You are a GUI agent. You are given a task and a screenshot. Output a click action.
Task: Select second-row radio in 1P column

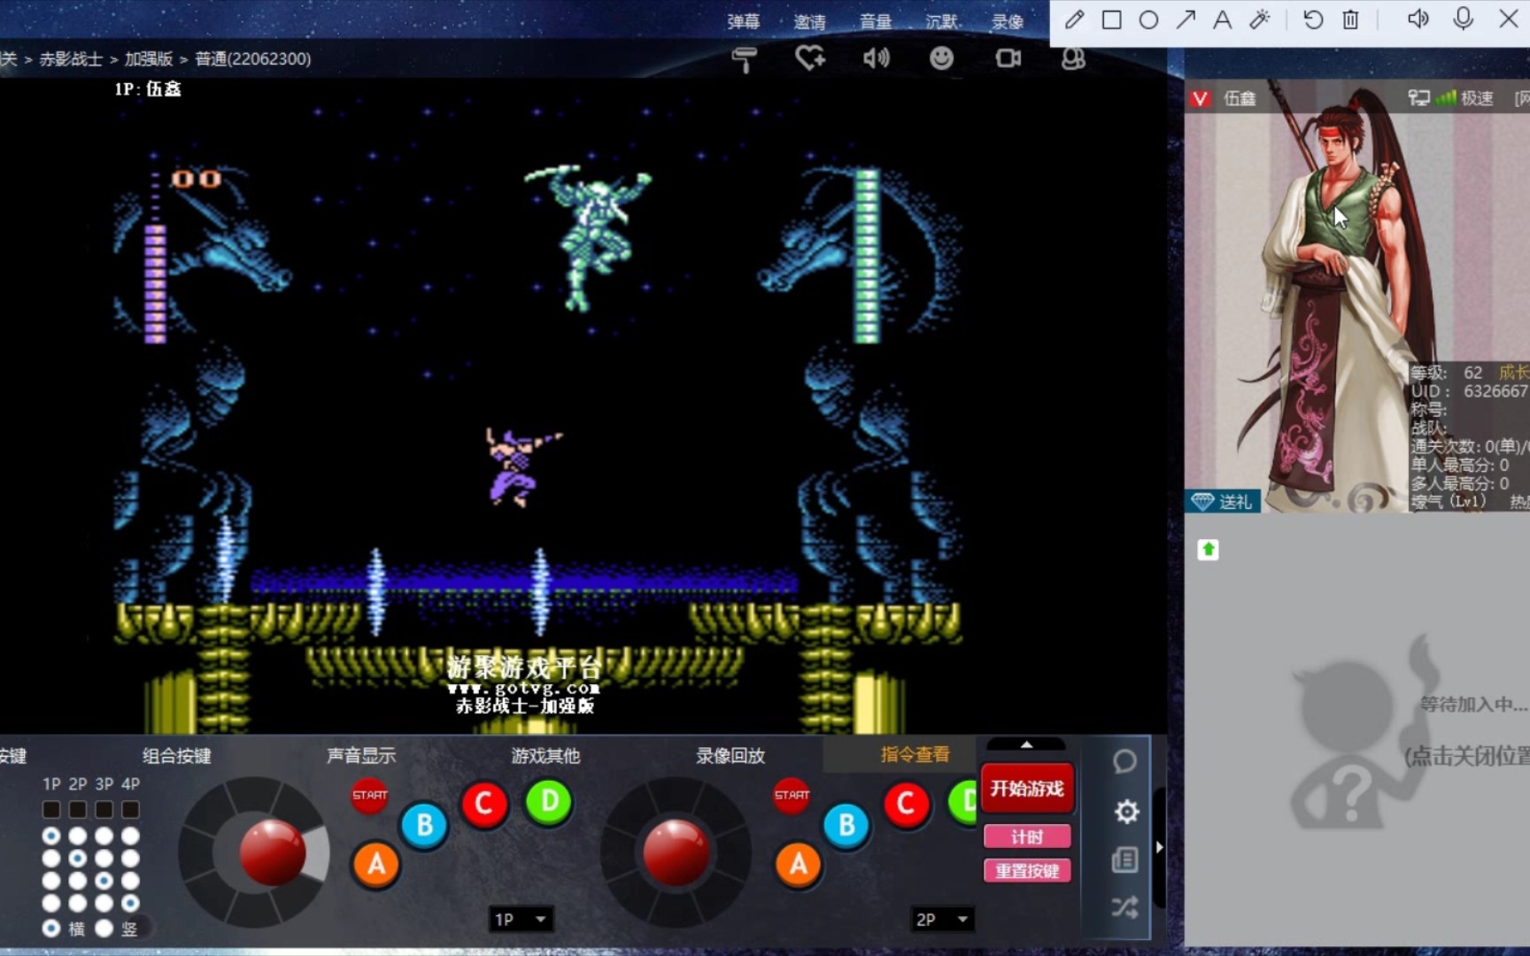tap(51, 858)
